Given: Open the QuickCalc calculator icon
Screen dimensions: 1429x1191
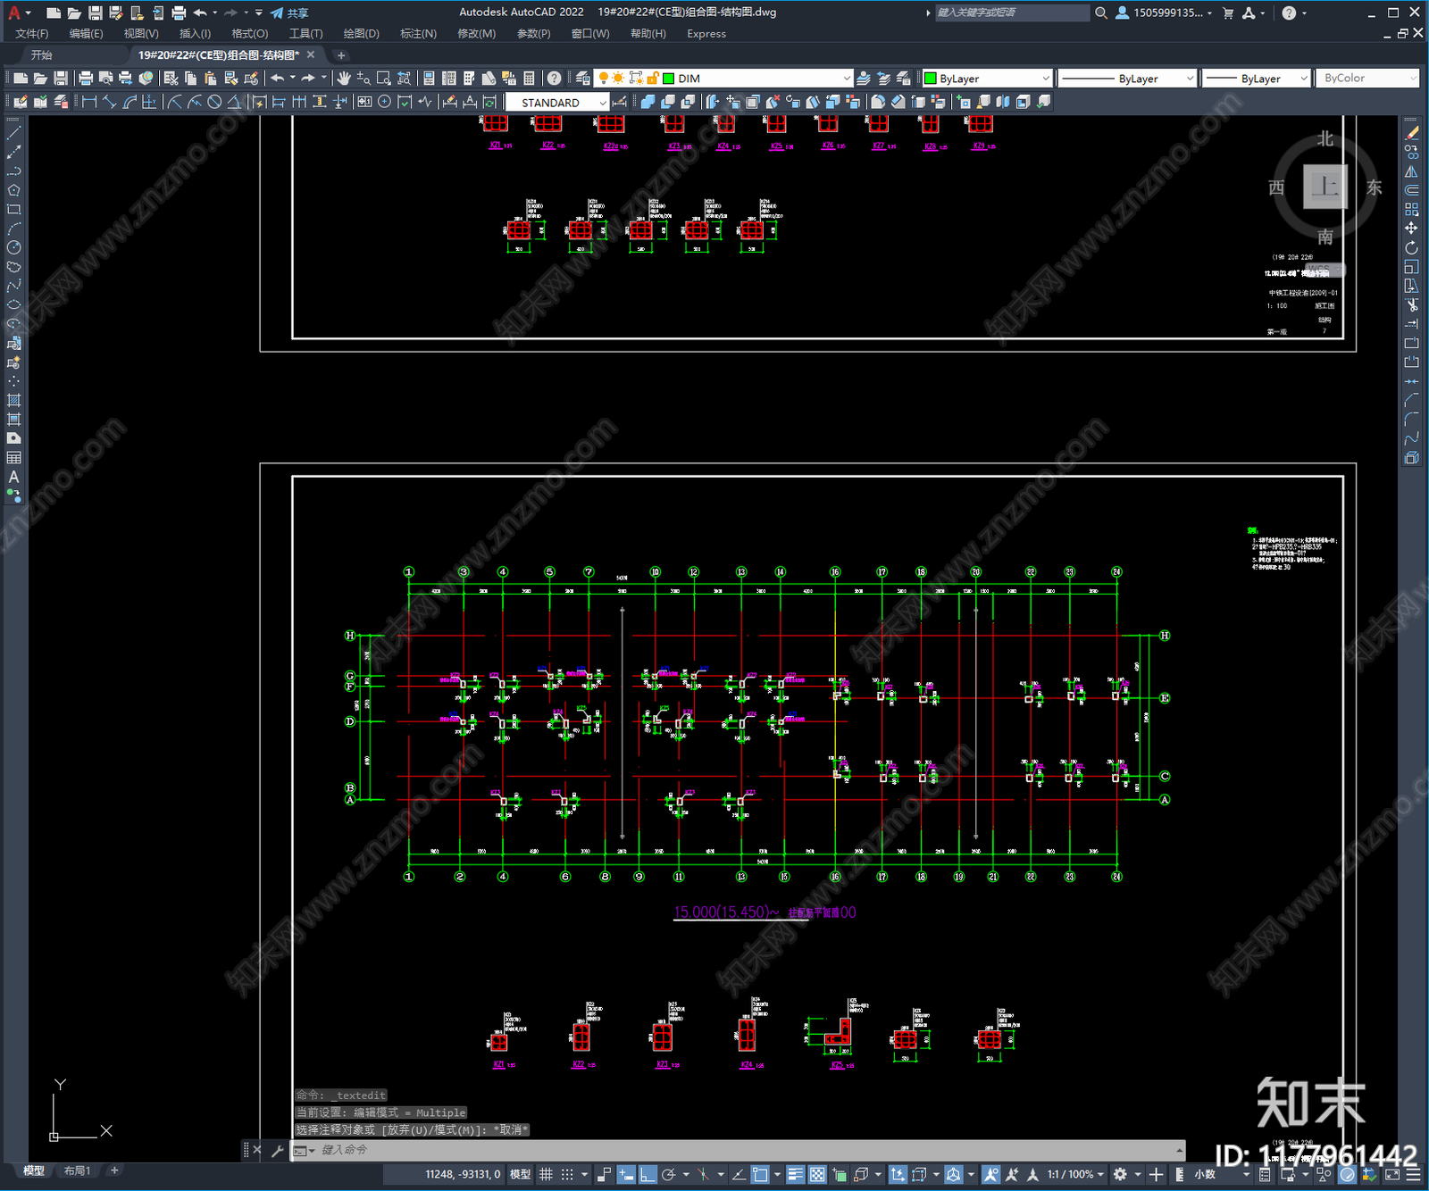Looking at the screenshot, I should (529, 79).
